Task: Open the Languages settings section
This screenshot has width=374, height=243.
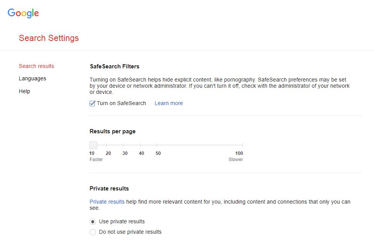Action: (x=33, y=78)
